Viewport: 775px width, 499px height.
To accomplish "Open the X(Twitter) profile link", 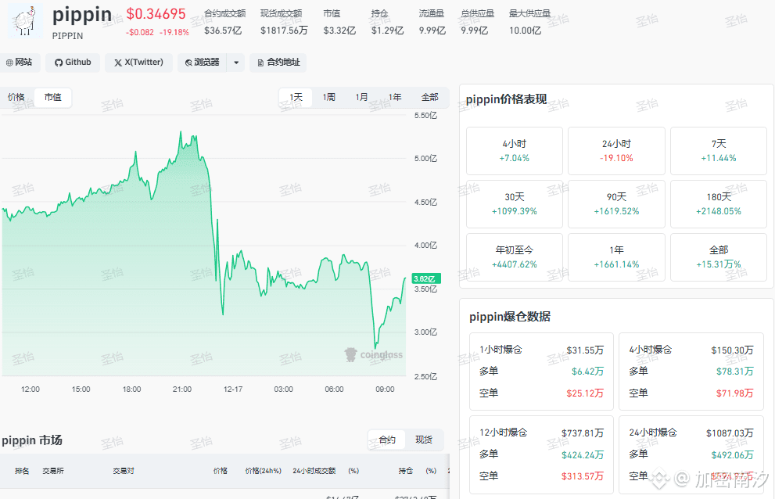I will click(x=138, y=63).
